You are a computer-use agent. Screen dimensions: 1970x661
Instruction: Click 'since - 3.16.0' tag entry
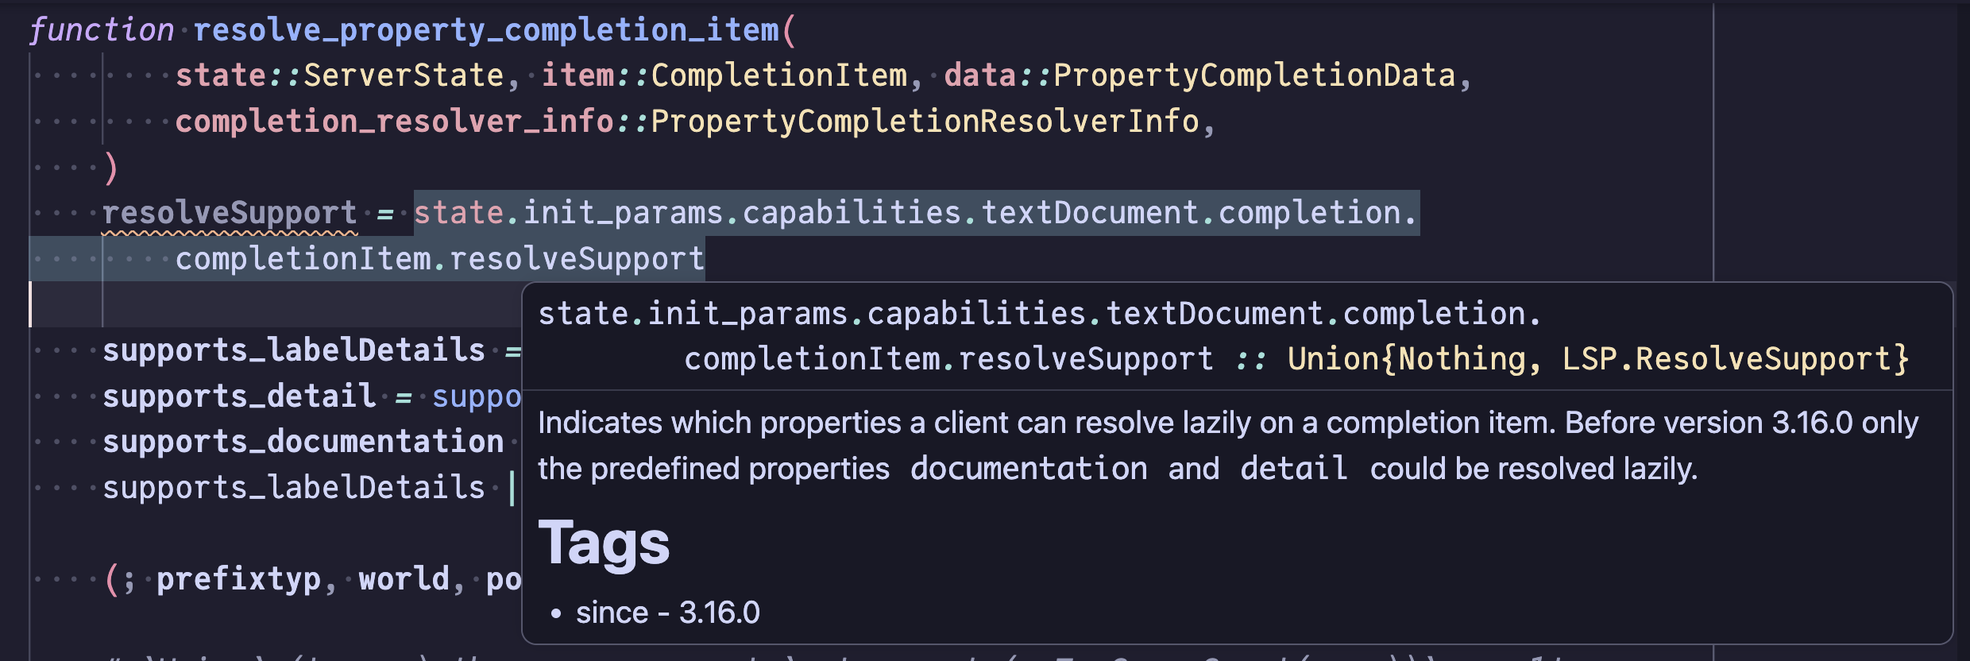coord(667,613)
